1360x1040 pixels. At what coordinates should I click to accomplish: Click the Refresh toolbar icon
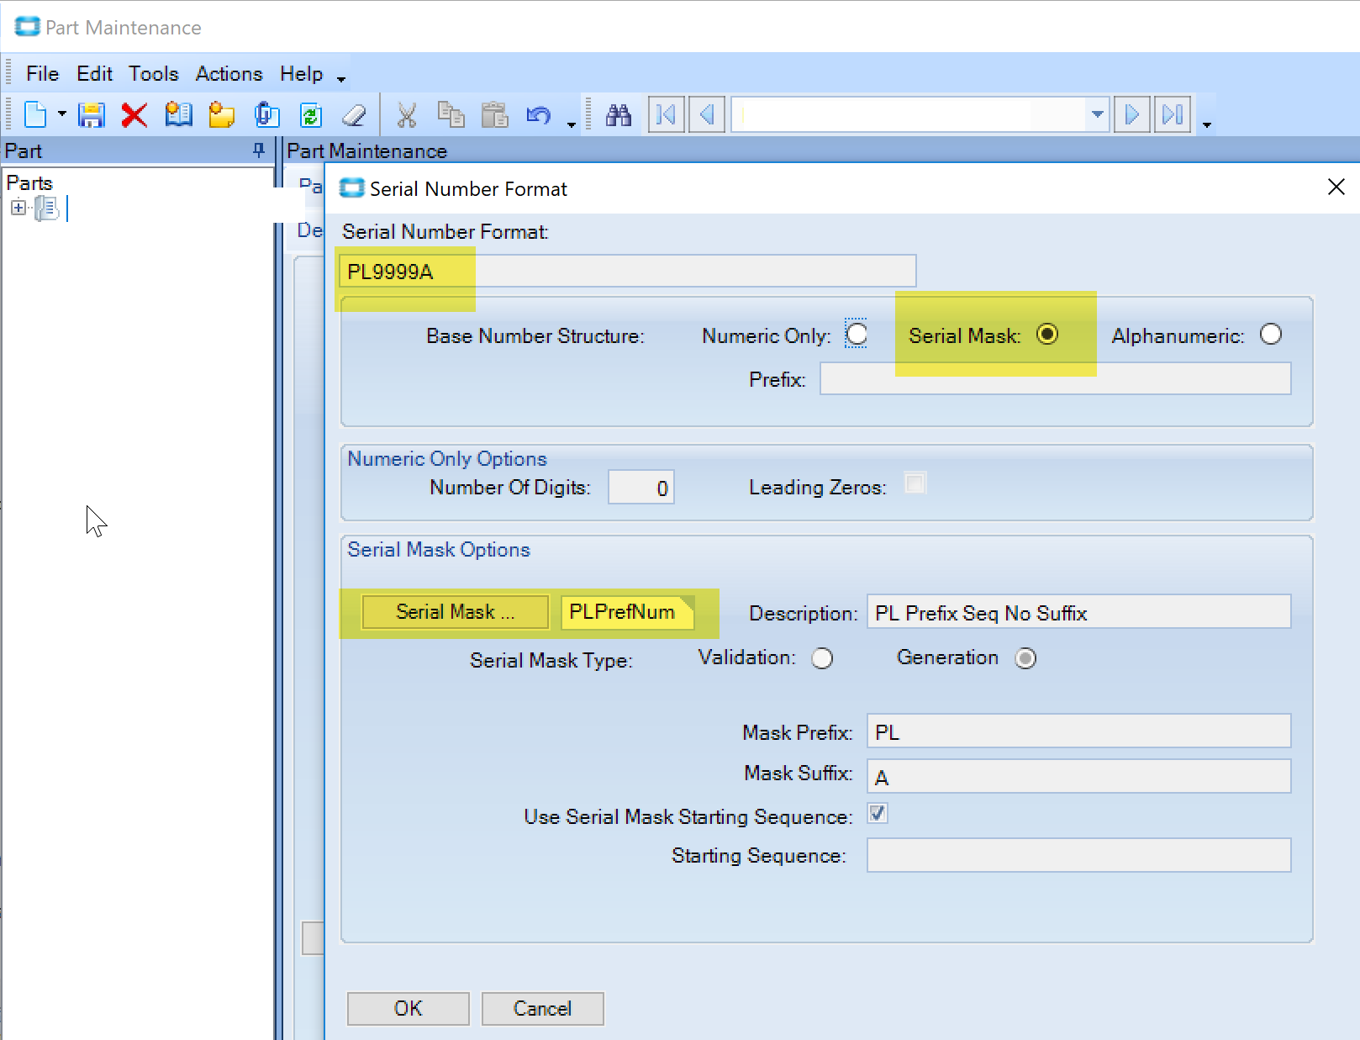click(311, 114)
